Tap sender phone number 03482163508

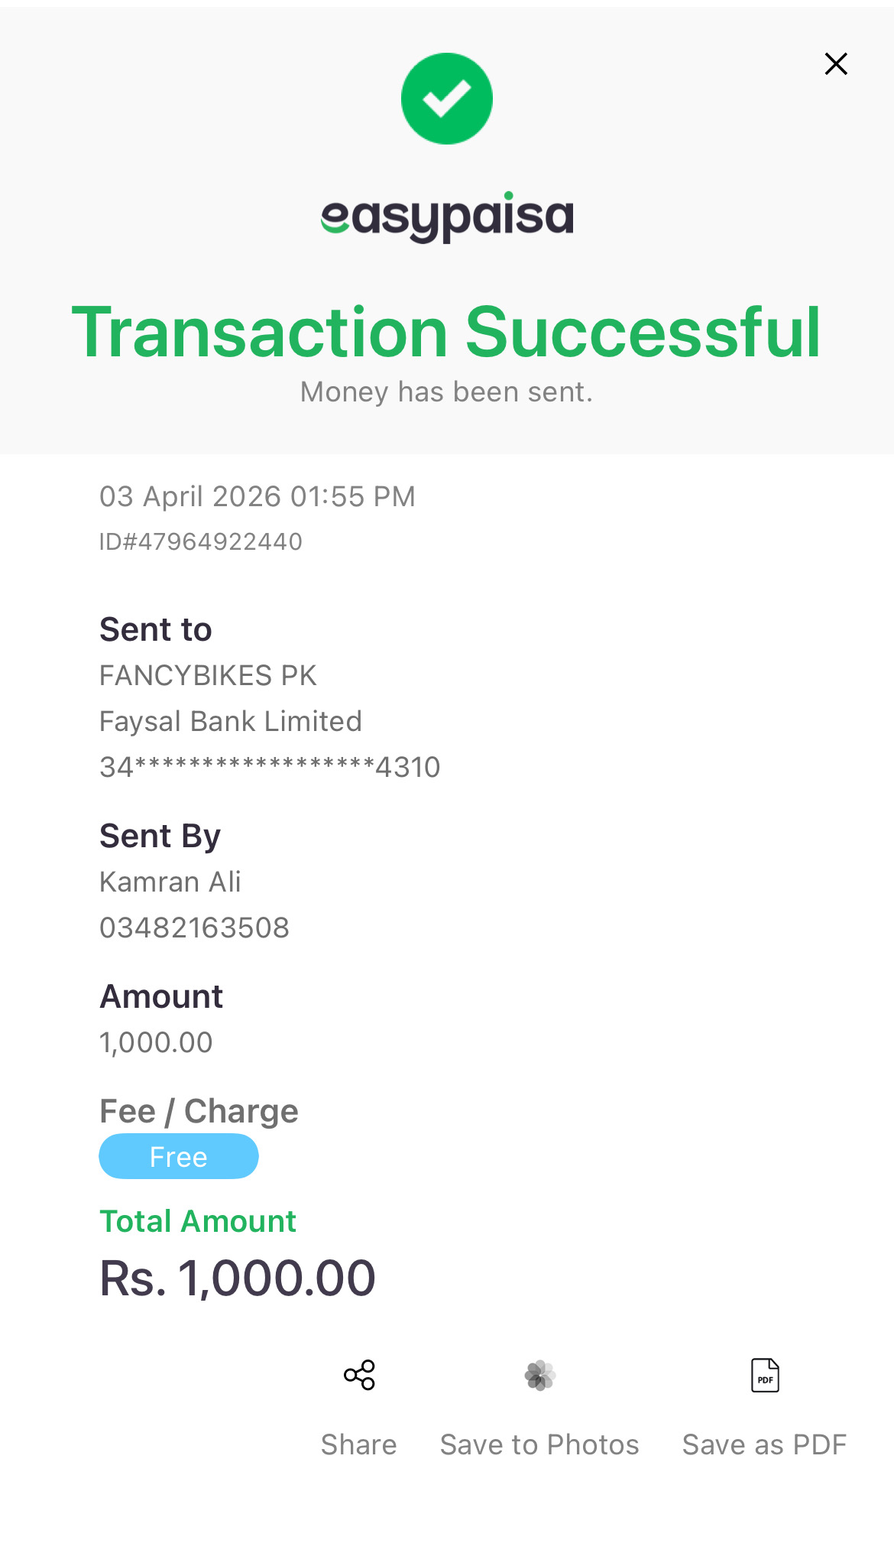(194, 928)
